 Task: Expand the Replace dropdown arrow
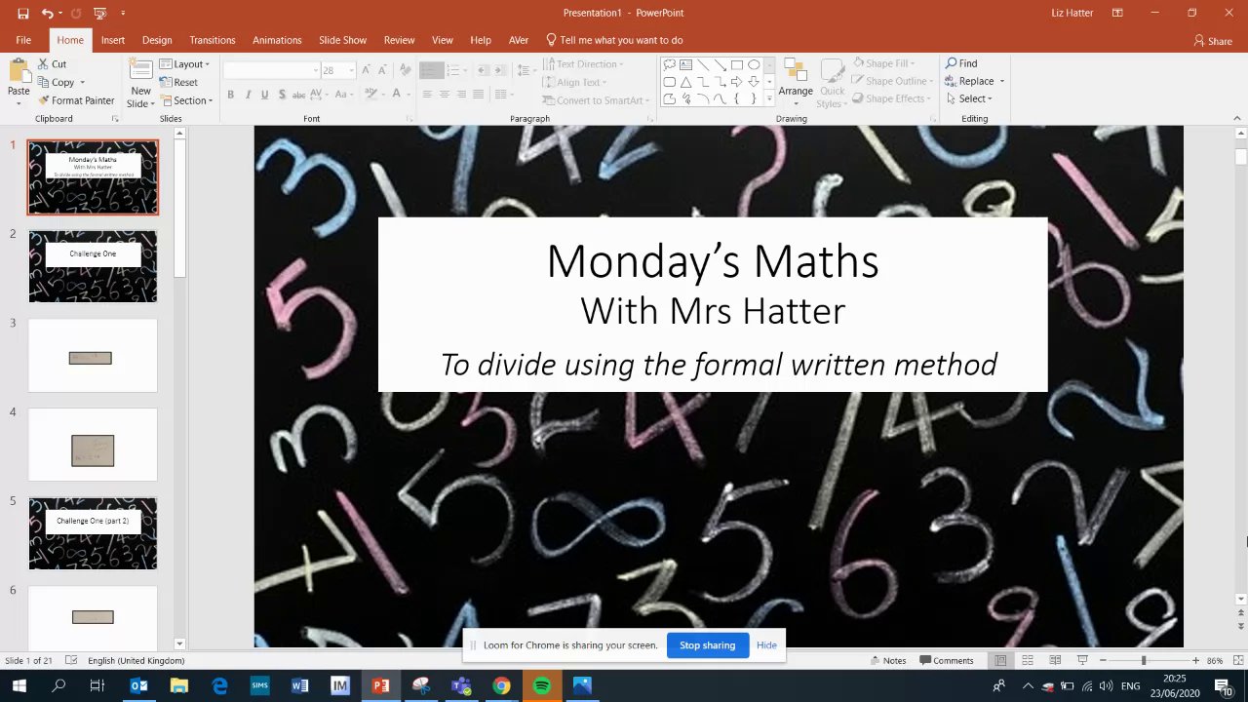click(x=1002, y=82)
